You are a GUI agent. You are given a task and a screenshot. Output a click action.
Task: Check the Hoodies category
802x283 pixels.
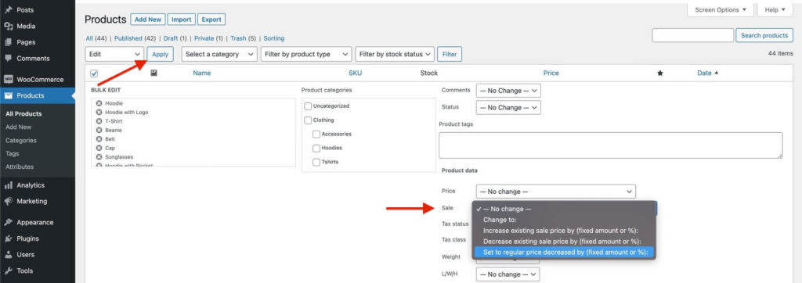[316, 148]
